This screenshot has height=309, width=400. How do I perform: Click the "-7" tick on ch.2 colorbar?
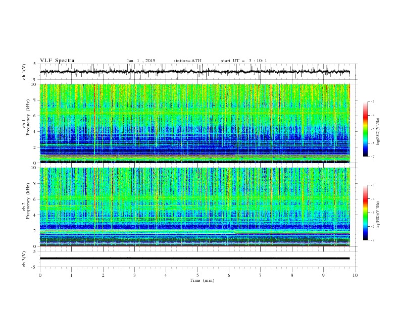(x=372, y=240)
